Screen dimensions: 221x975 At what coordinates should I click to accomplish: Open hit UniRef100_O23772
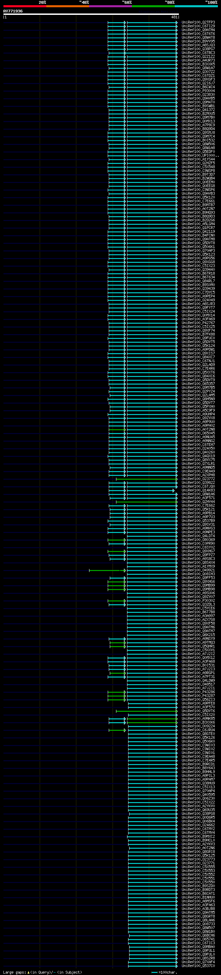point(198,479)
